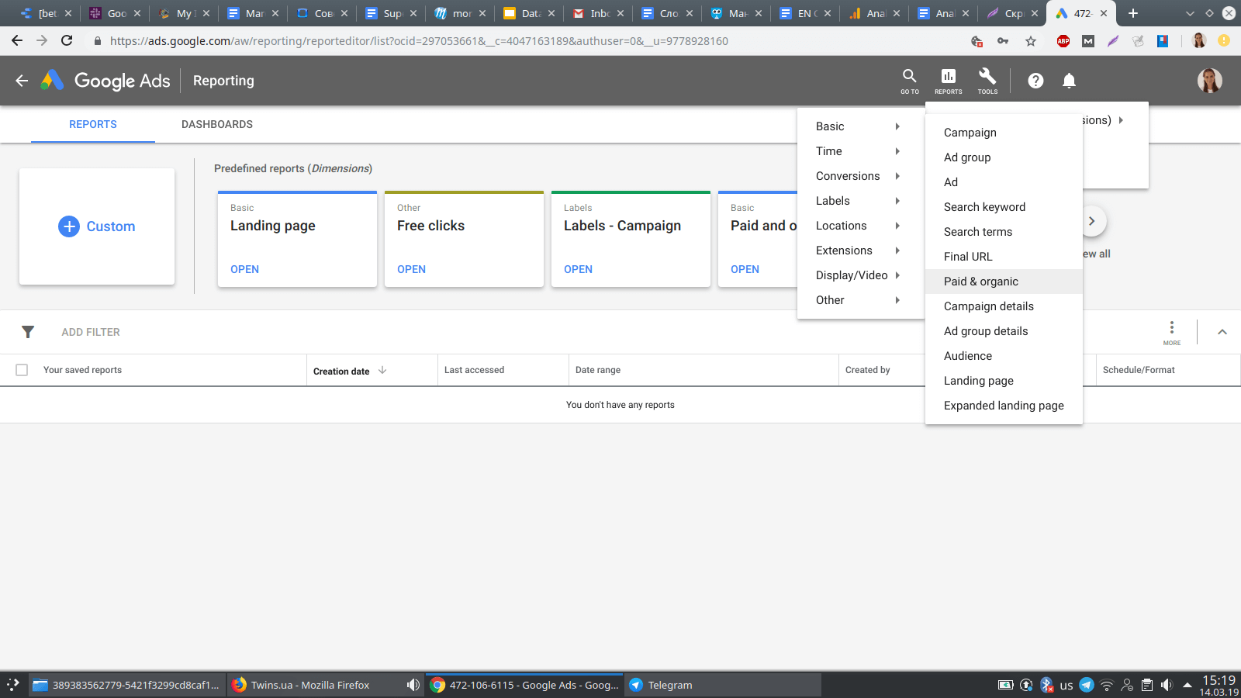Switch to the Reports tab
Image resolution: width=1241 pixels, height=698 pixels.
click(x=93, y=124)
